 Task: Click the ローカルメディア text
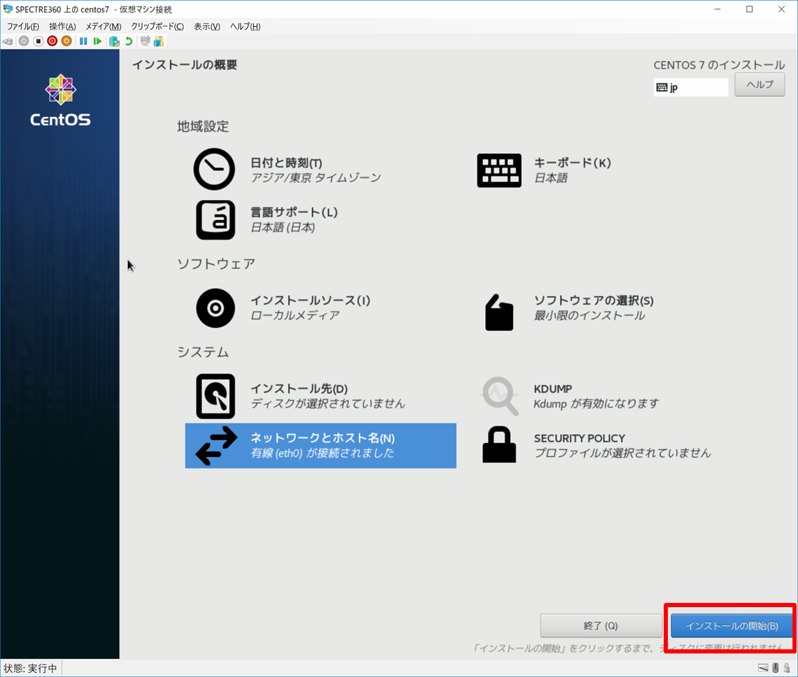click(x=295, y=316)
